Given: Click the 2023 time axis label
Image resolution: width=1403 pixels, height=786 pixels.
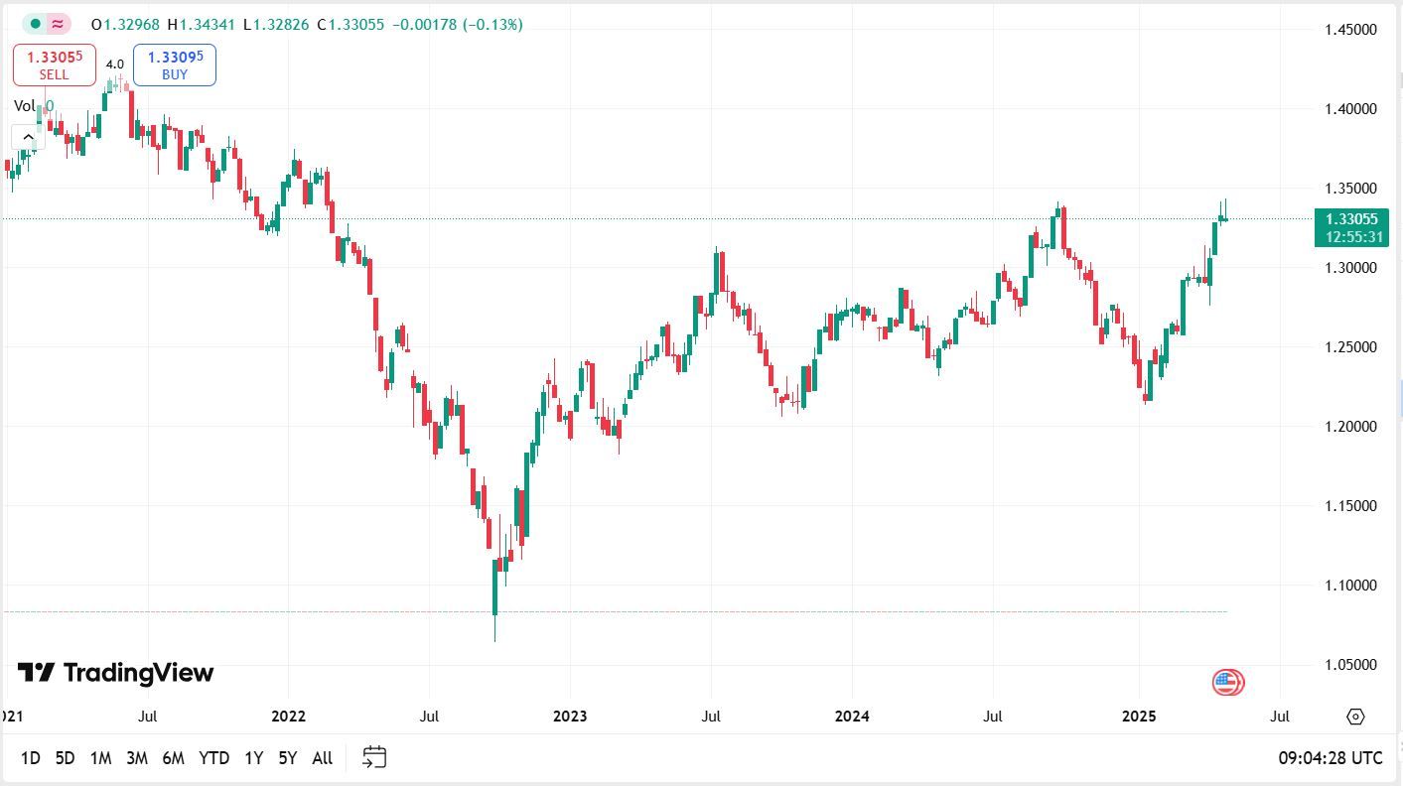Looking at the screenshot, I should [570, 716].
